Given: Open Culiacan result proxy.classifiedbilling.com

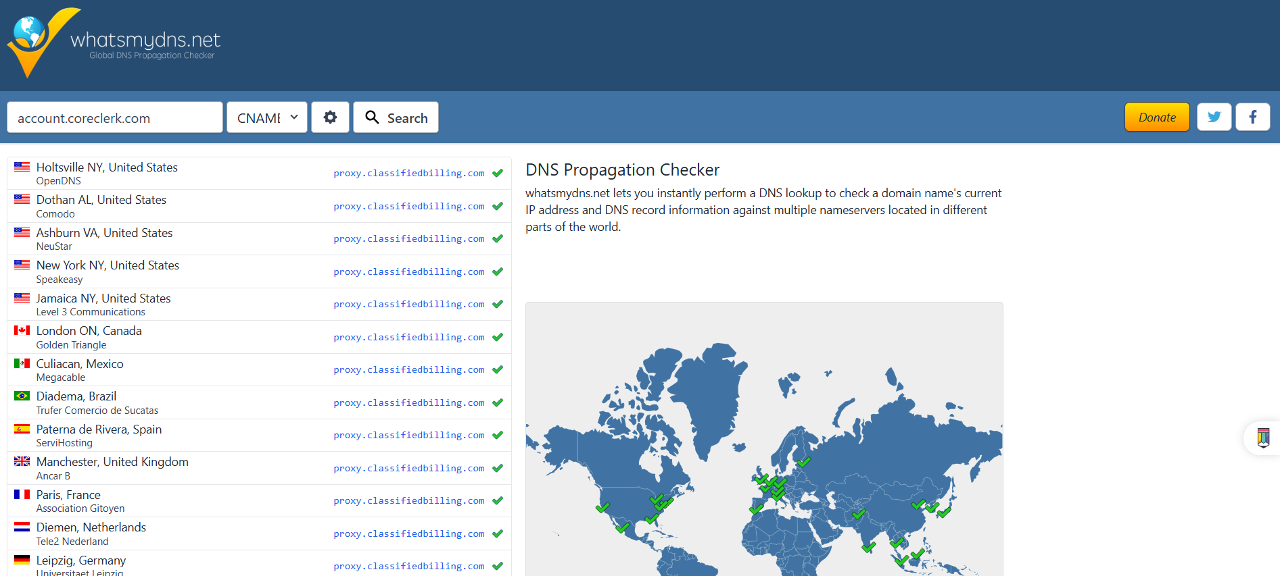Looking at the screenshot, I should tap(408, 370).
